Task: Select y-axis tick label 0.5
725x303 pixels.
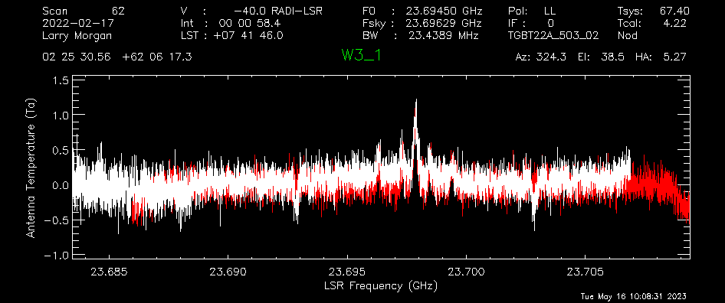Action: pos(60,150)
